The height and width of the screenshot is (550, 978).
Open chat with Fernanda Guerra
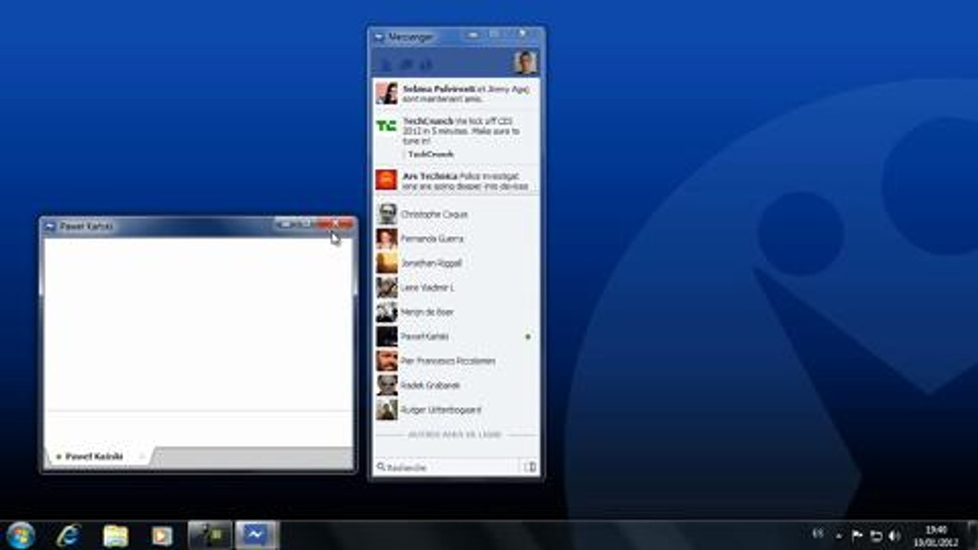click(455, 238)
